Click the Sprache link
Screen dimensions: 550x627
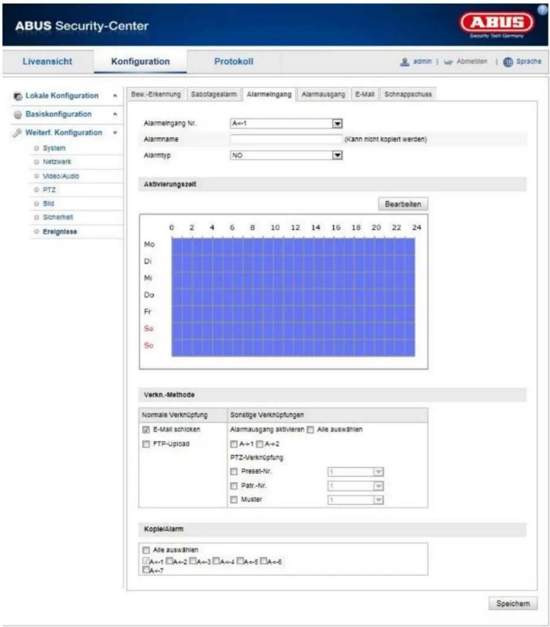point(528,62)
